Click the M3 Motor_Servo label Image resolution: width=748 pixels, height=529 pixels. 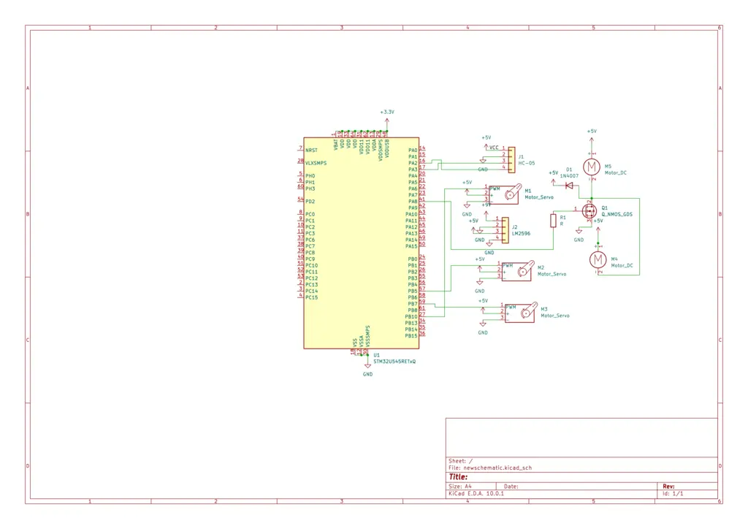[x=555, y=316]
